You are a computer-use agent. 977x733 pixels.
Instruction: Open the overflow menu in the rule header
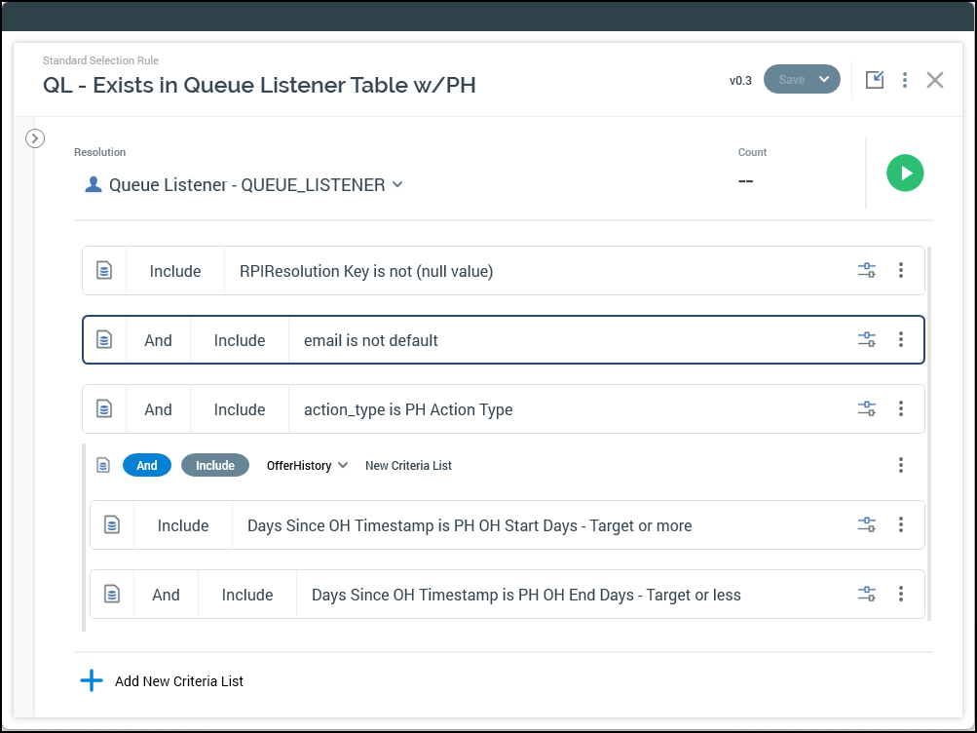coord(904,80)
